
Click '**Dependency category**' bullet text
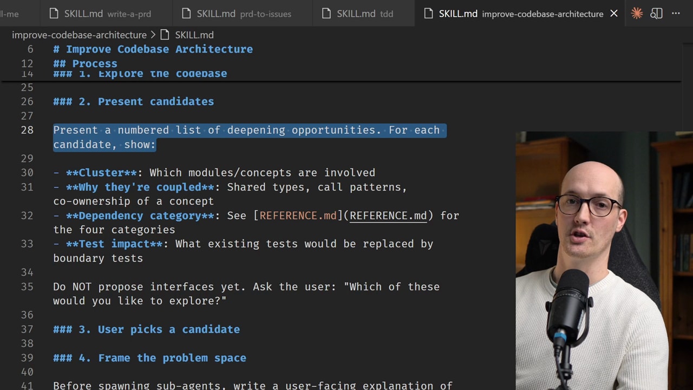pos(140,216)
